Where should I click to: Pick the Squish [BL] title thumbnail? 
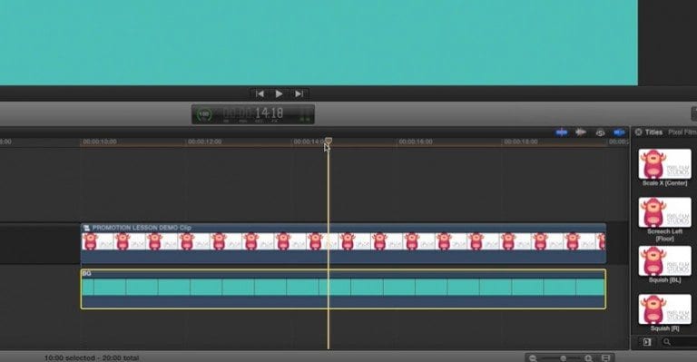click(x=664, y=261)
